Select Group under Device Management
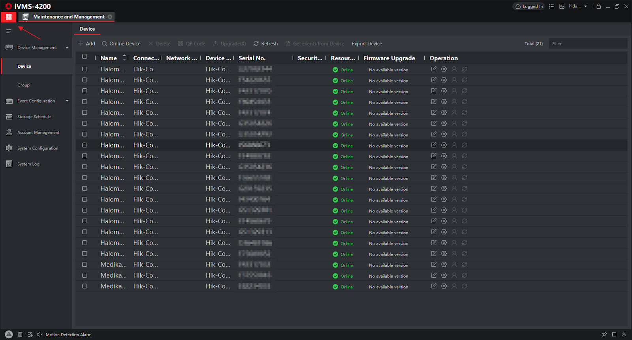This screenshot has height=340, width=632. click(x=23, y=85)
